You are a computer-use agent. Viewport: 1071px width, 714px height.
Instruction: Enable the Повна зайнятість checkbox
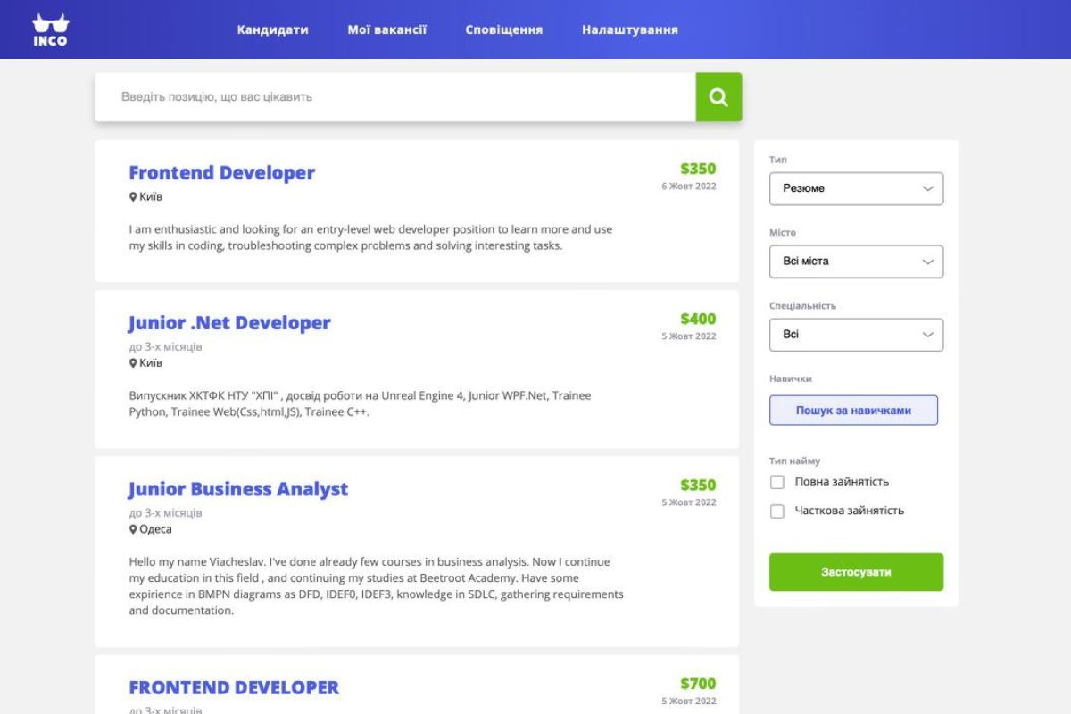click(777, 482)
